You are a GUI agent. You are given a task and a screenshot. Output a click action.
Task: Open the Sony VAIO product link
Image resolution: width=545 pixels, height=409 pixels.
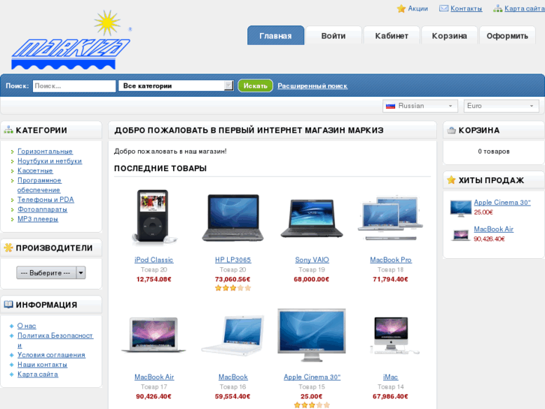coord(312,260)
